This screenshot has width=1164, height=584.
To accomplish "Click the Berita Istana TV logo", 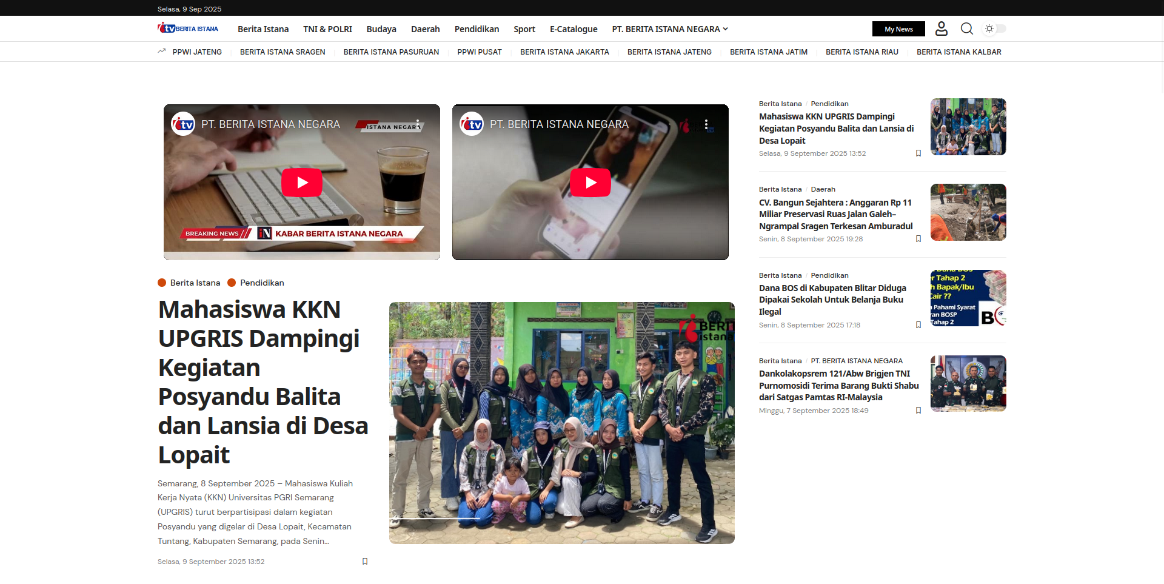I will tap(188, 29).
